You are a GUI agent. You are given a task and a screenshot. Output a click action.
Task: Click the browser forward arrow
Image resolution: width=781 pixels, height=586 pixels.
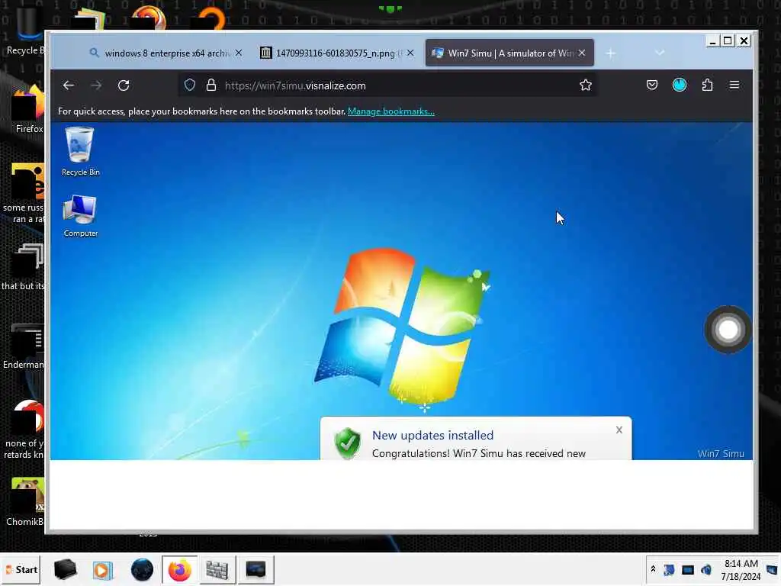point(96,85)
